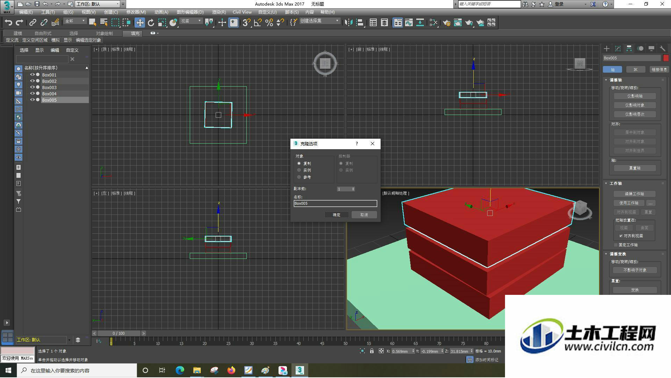
Task: Open Select by Name list icon
Action: coord(104,23)
